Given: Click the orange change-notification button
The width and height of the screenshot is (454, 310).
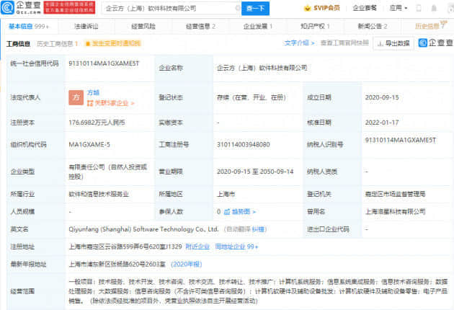Looking at the screenshot, I should 113,43.
